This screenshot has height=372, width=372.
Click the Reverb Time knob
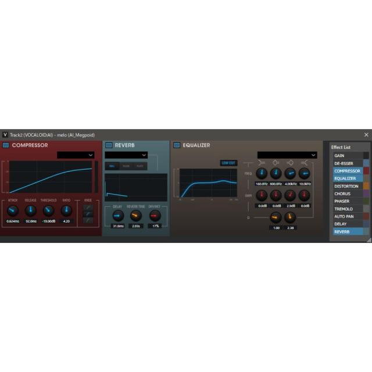(135, 216)
